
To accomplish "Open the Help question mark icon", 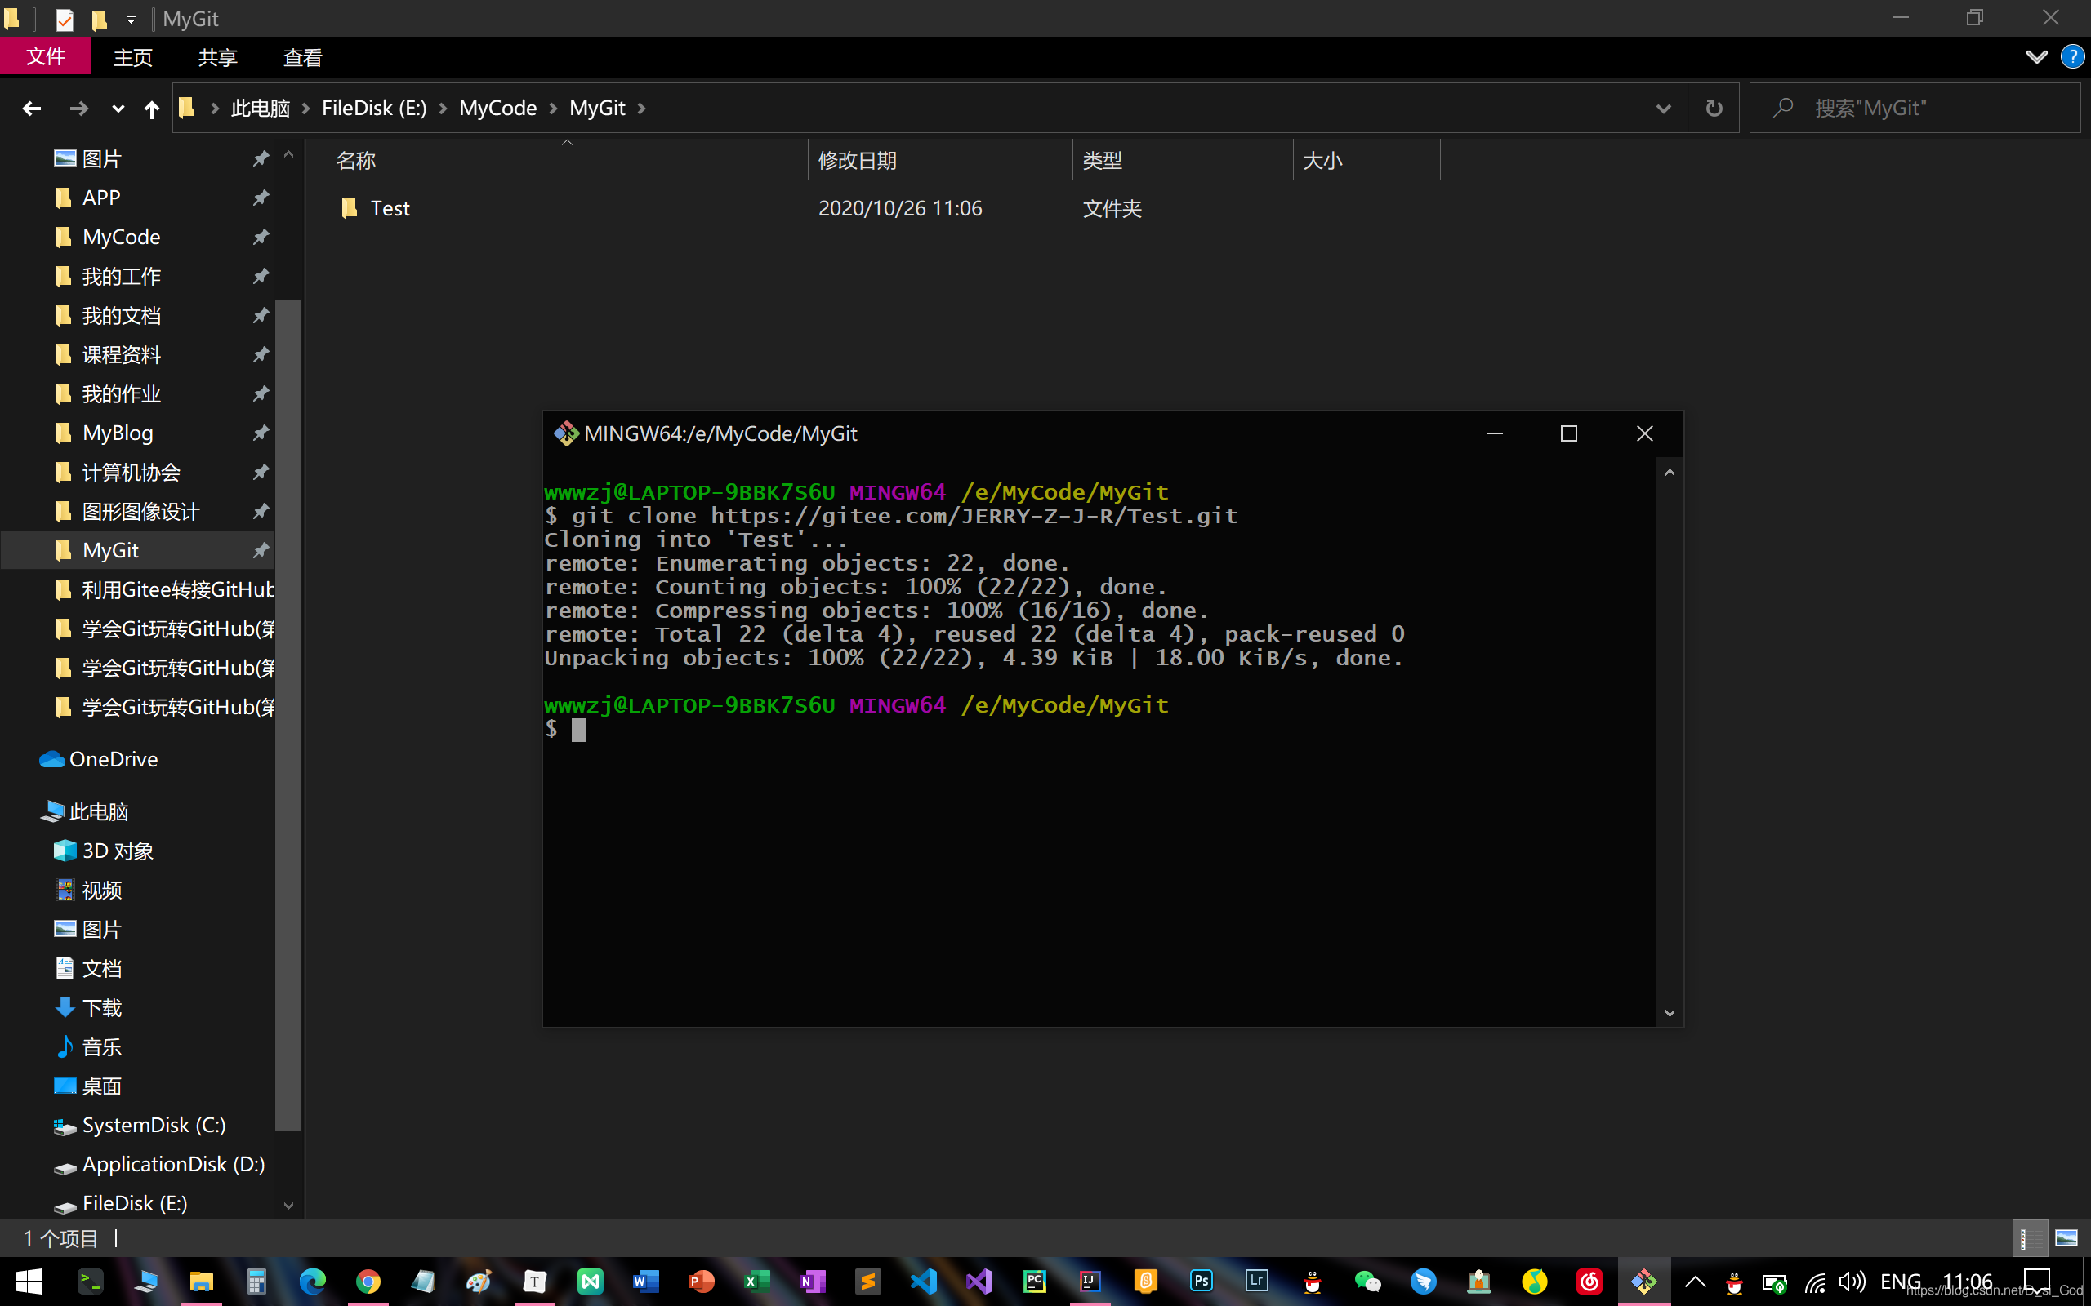I will point(2071,57).
